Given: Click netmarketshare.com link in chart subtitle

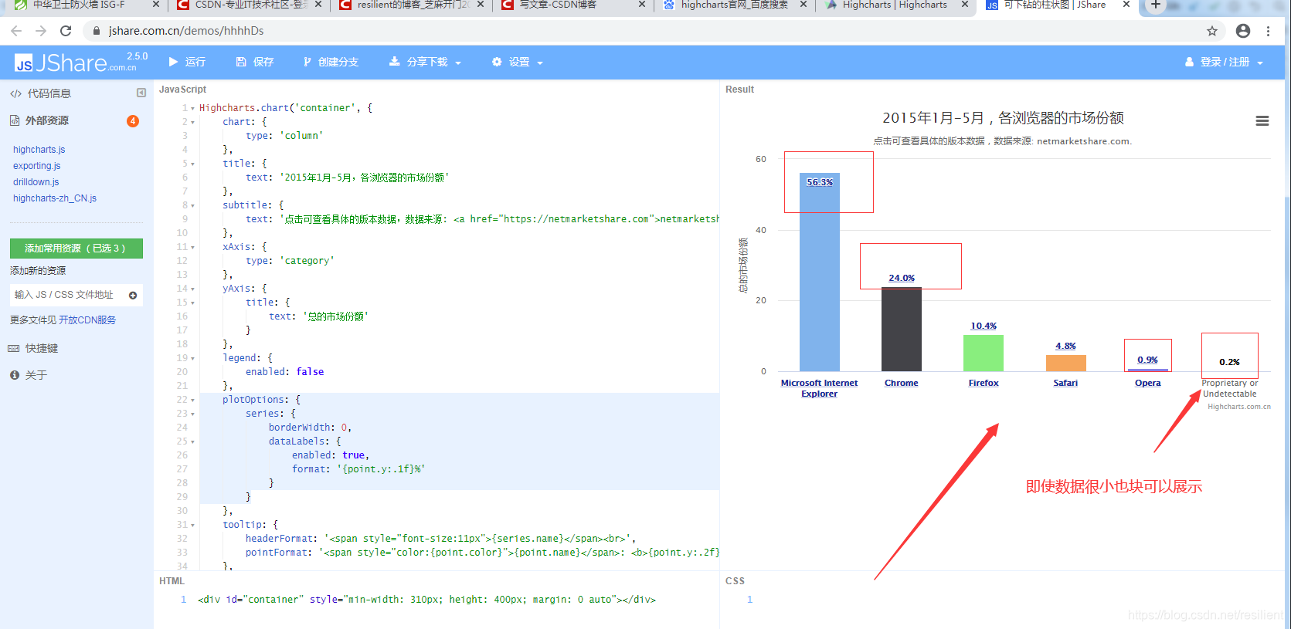Looking at the screenshot, I should [x=1084, y=141].
